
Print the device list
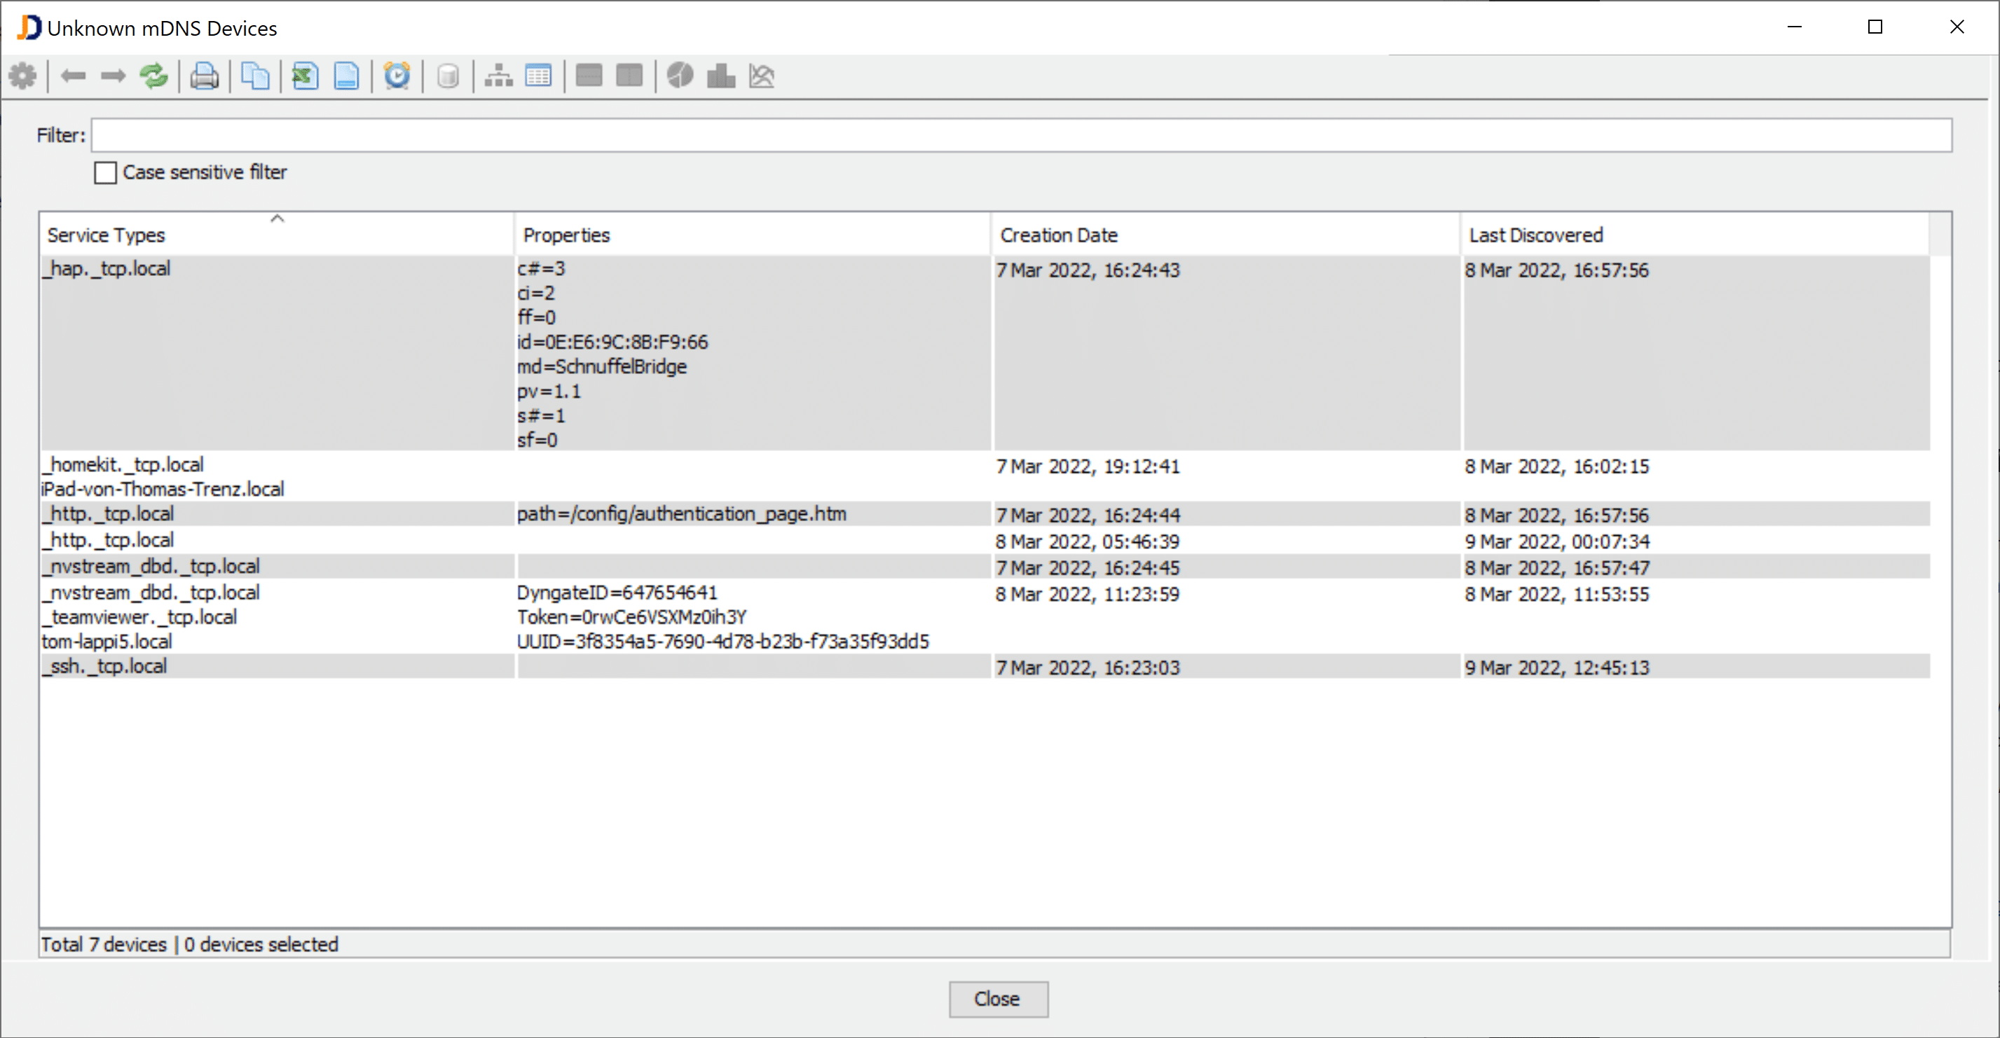point(204,75)
